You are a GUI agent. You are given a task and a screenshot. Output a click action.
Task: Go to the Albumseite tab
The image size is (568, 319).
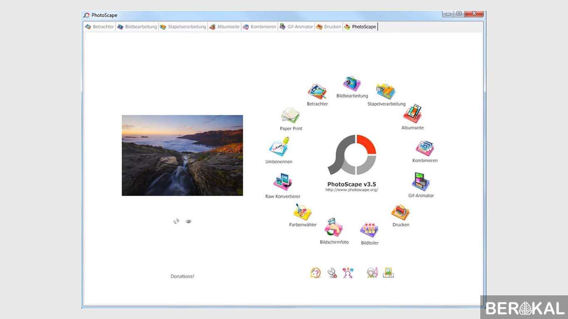point(225,27)
